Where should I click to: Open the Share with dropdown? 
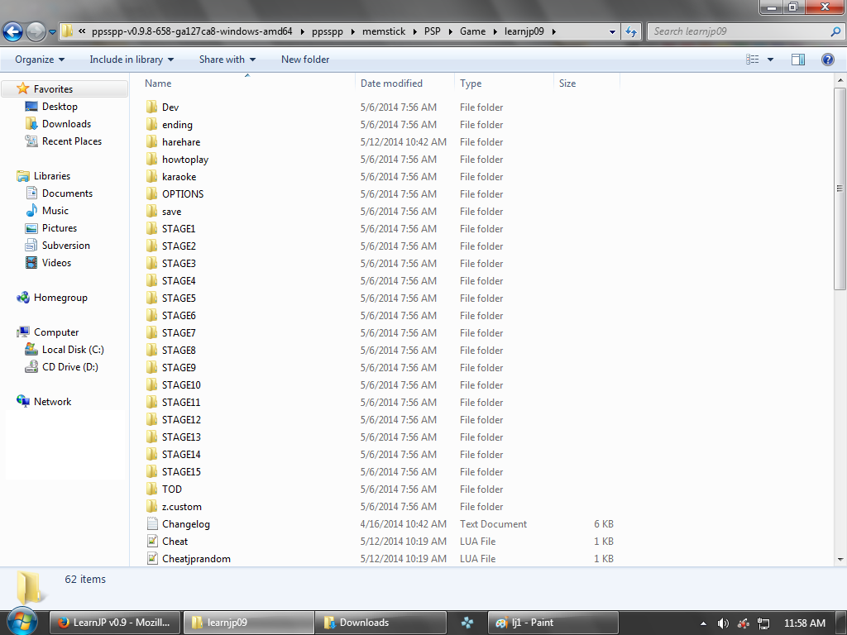pos(227,60)
